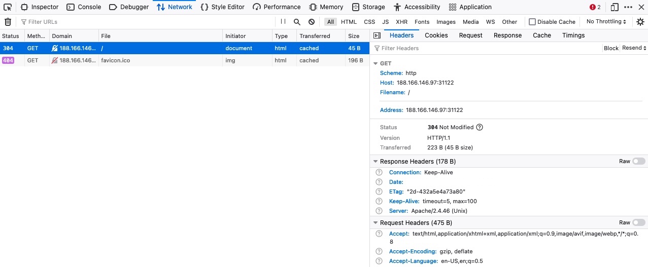
Task: Click the Filter URLs input field
Action: point(147,22)
